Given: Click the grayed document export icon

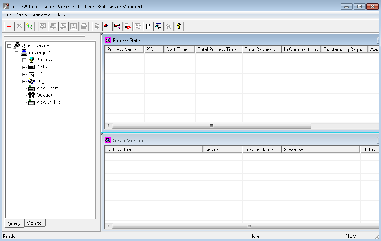Looking at the screenshot, I should point(138,26).
